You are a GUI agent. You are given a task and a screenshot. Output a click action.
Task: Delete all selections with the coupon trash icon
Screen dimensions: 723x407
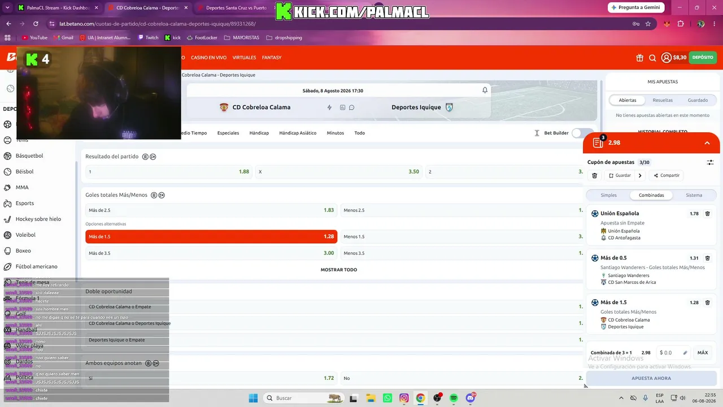pos(595,176)
